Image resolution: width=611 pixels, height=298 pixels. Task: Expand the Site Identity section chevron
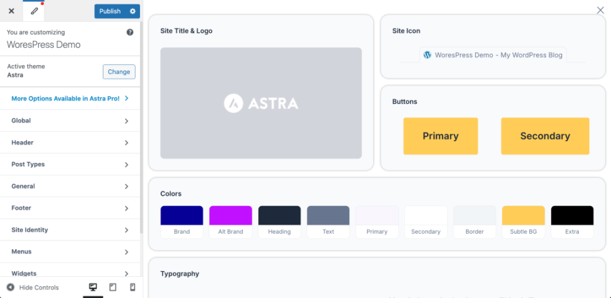[126, 230]
